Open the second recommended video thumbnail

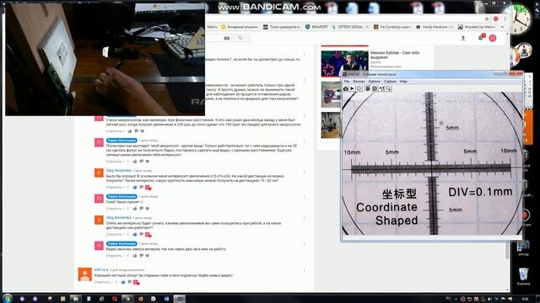(x=331, y=94)
